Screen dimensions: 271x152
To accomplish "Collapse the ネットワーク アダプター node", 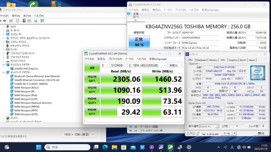I will click(4, 72).
